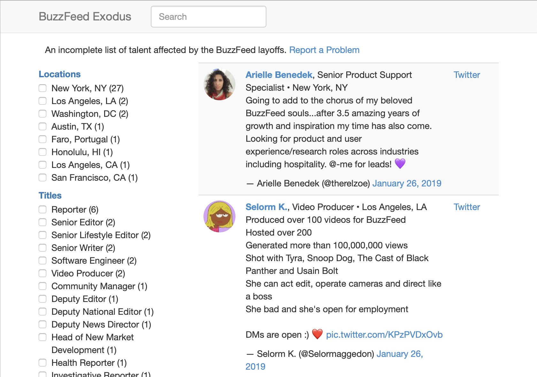Select the Austin, TX checkbox
537x377 pixels.
[x=42, y=126]
